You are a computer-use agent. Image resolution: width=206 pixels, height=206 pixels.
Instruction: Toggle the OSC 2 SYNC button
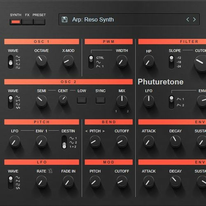pos(101,100)
